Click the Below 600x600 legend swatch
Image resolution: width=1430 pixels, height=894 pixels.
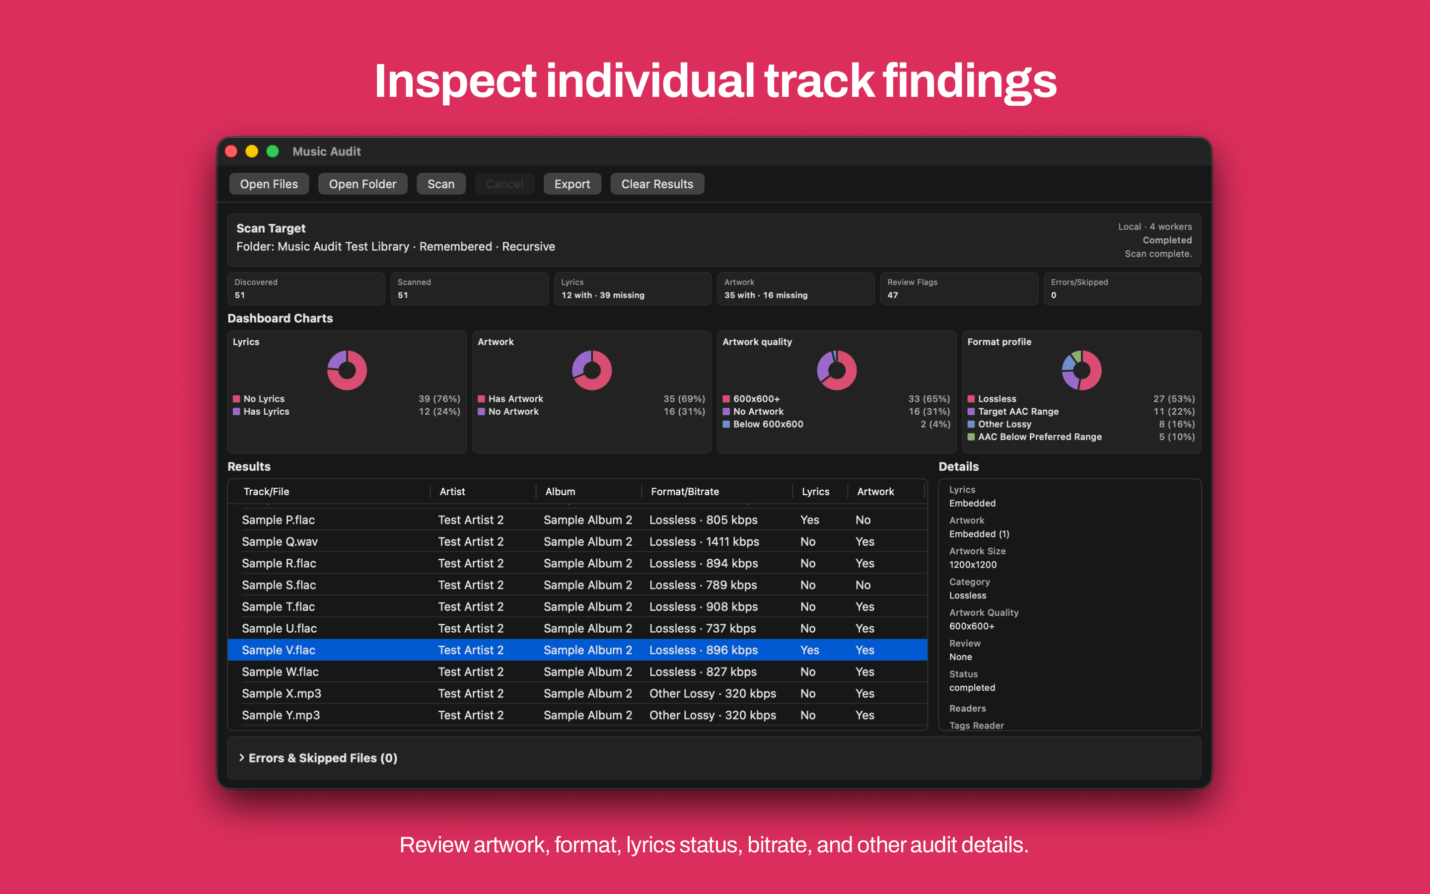[x=726, y=424]
